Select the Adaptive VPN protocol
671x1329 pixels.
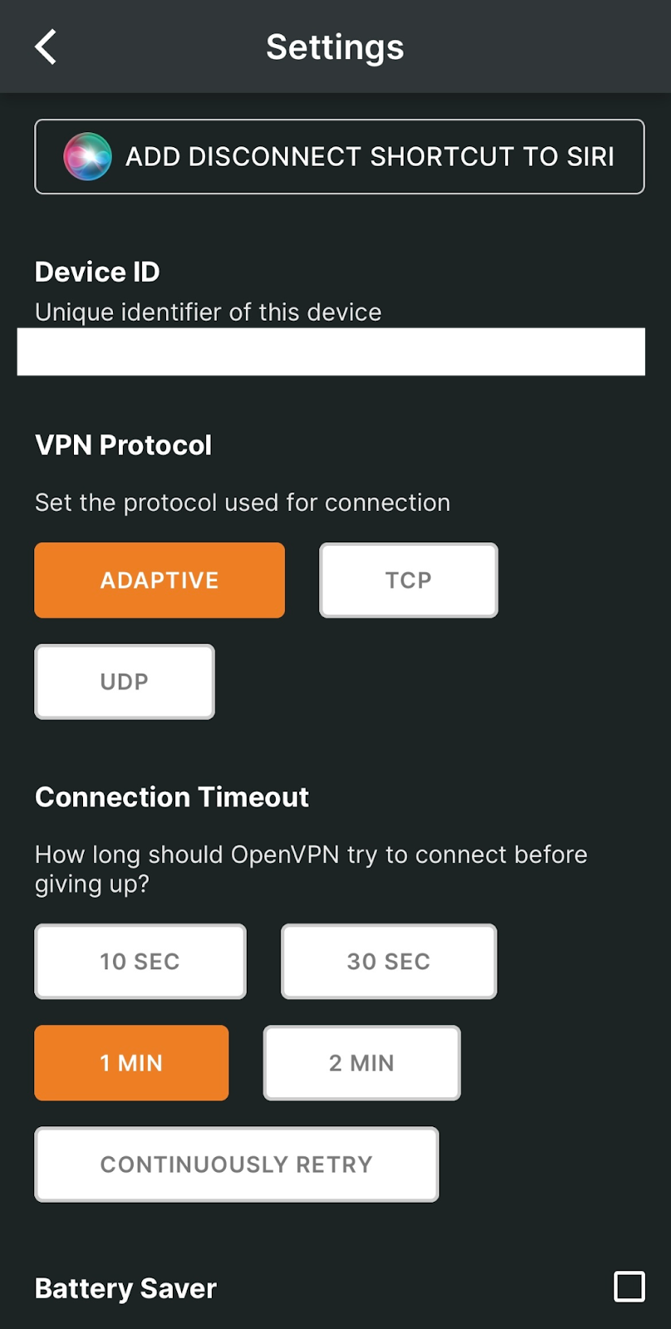coord(159,581)
